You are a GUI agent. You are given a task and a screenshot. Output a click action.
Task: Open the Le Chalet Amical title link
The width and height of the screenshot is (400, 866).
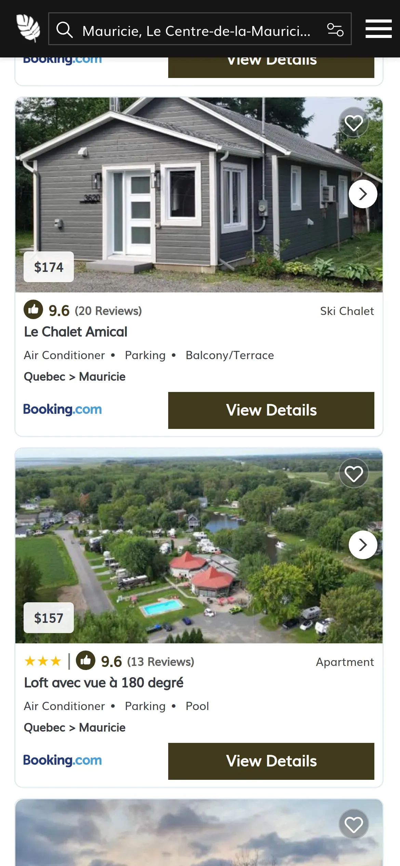click(x=76, y=332)
